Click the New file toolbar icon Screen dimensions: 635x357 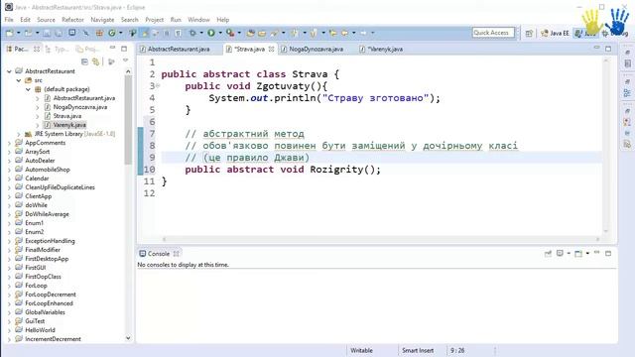(x=10, y=33)
